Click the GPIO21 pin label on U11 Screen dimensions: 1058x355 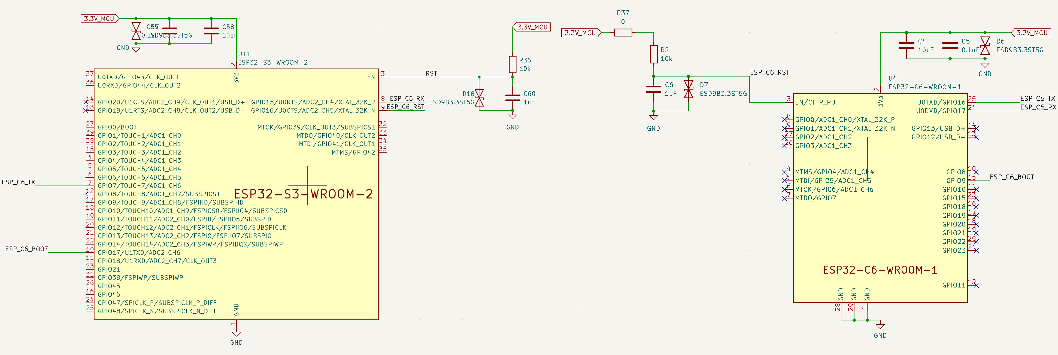[x=109, y=269]
